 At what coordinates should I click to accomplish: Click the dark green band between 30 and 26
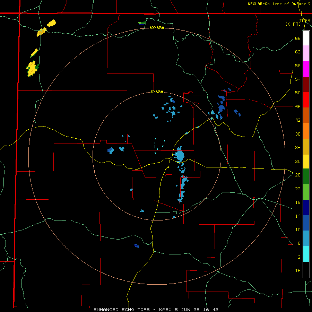point(306,176)
